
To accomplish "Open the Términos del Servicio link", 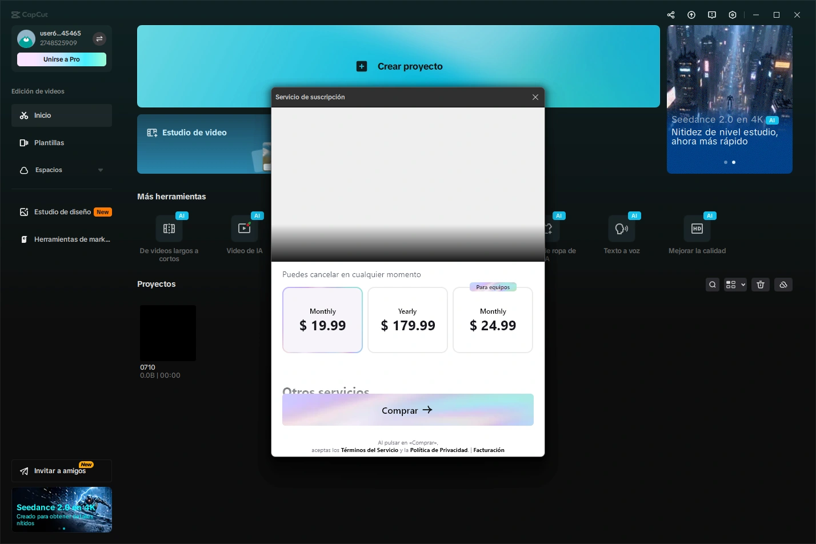I will [x=369, y=450].
